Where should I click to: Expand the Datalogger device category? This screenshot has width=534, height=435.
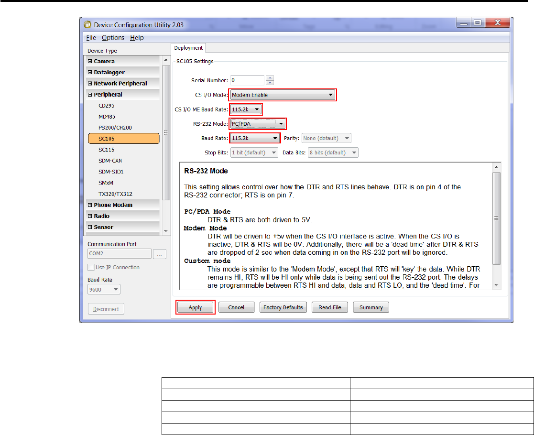pos(90,72)
